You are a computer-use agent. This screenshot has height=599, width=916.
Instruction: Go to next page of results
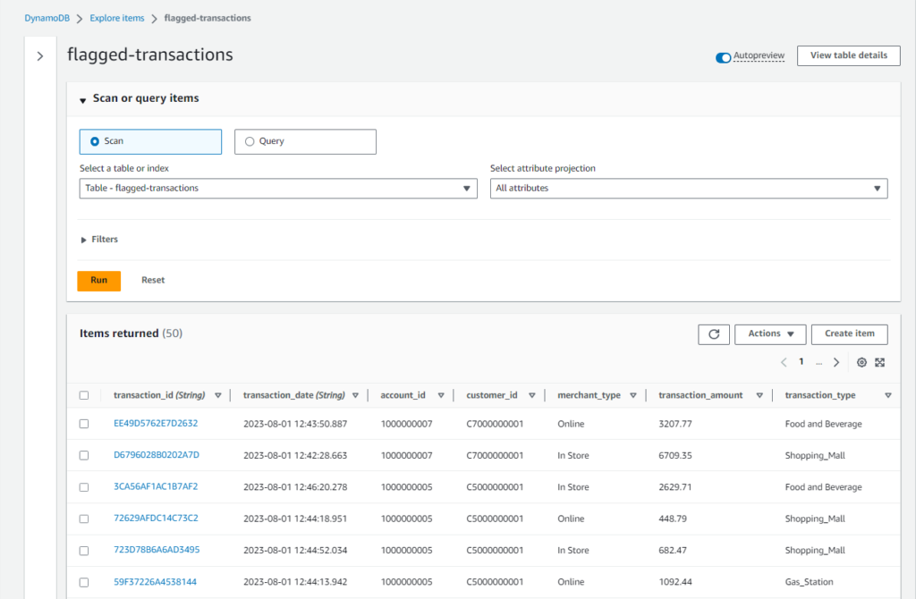835,362
